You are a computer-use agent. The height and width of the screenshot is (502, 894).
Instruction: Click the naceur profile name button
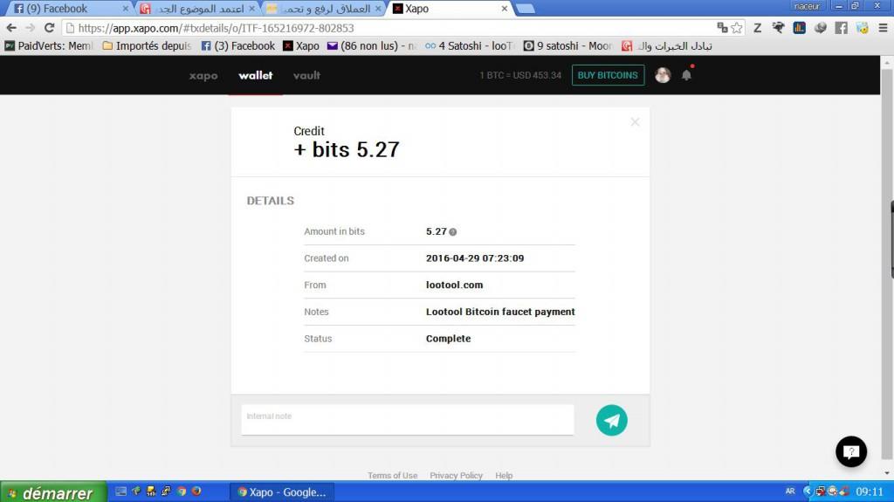pyautogui.click(x=807, y=6)
